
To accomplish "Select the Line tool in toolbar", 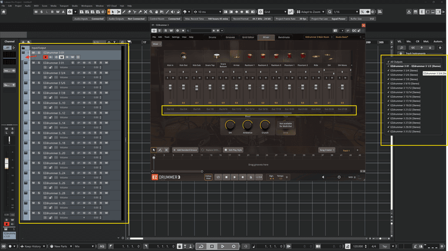I will pyautogui.click(x=167, y=12).
